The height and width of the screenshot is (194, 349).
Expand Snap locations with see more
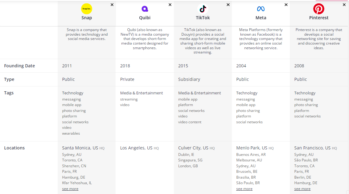70,189
